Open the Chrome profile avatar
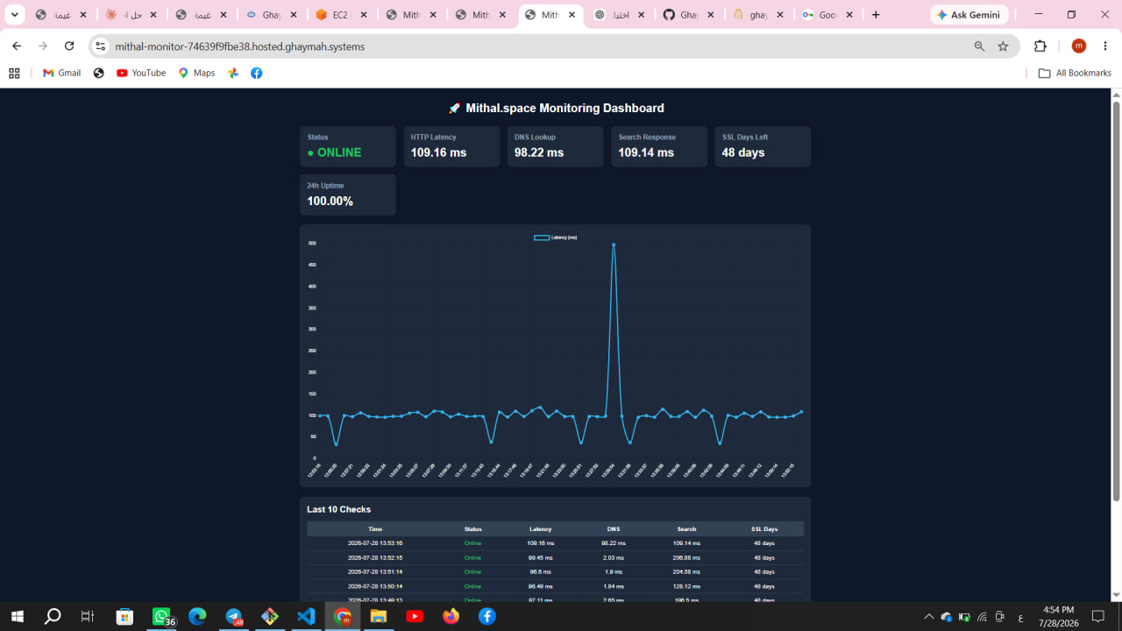 1079,46
